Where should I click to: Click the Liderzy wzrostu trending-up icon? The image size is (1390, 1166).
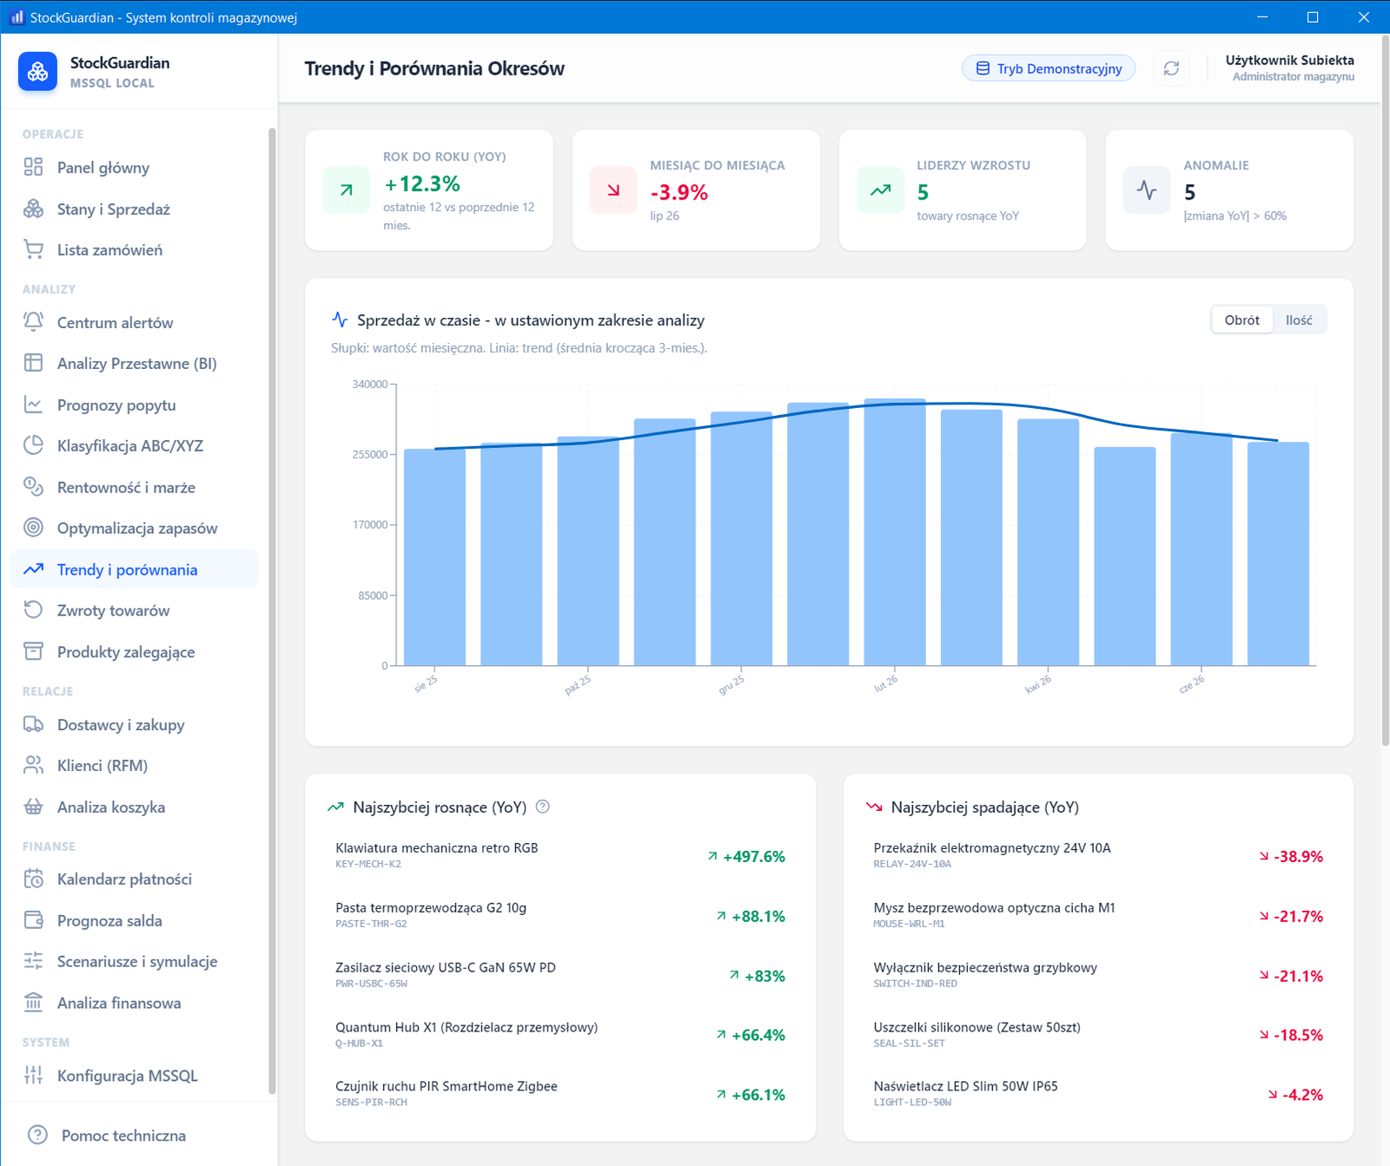tap(880, 190)
